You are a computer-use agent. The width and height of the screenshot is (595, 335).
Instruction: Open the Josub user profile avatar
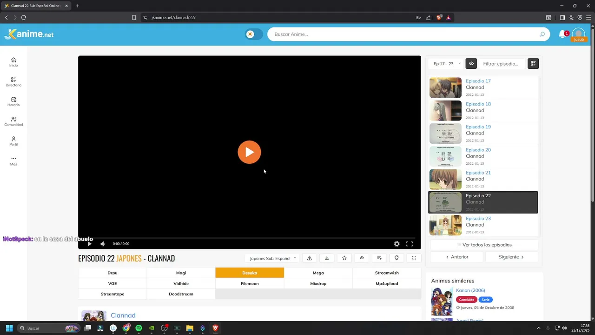click(578, 34)
